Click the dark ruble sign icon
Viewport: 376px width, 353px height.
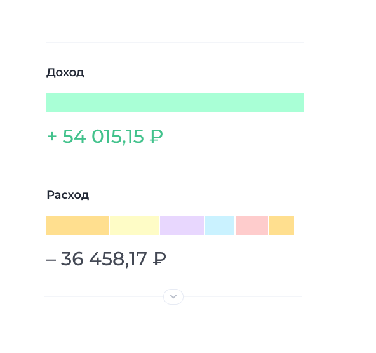pyautogui.click(x=159, y=259)
